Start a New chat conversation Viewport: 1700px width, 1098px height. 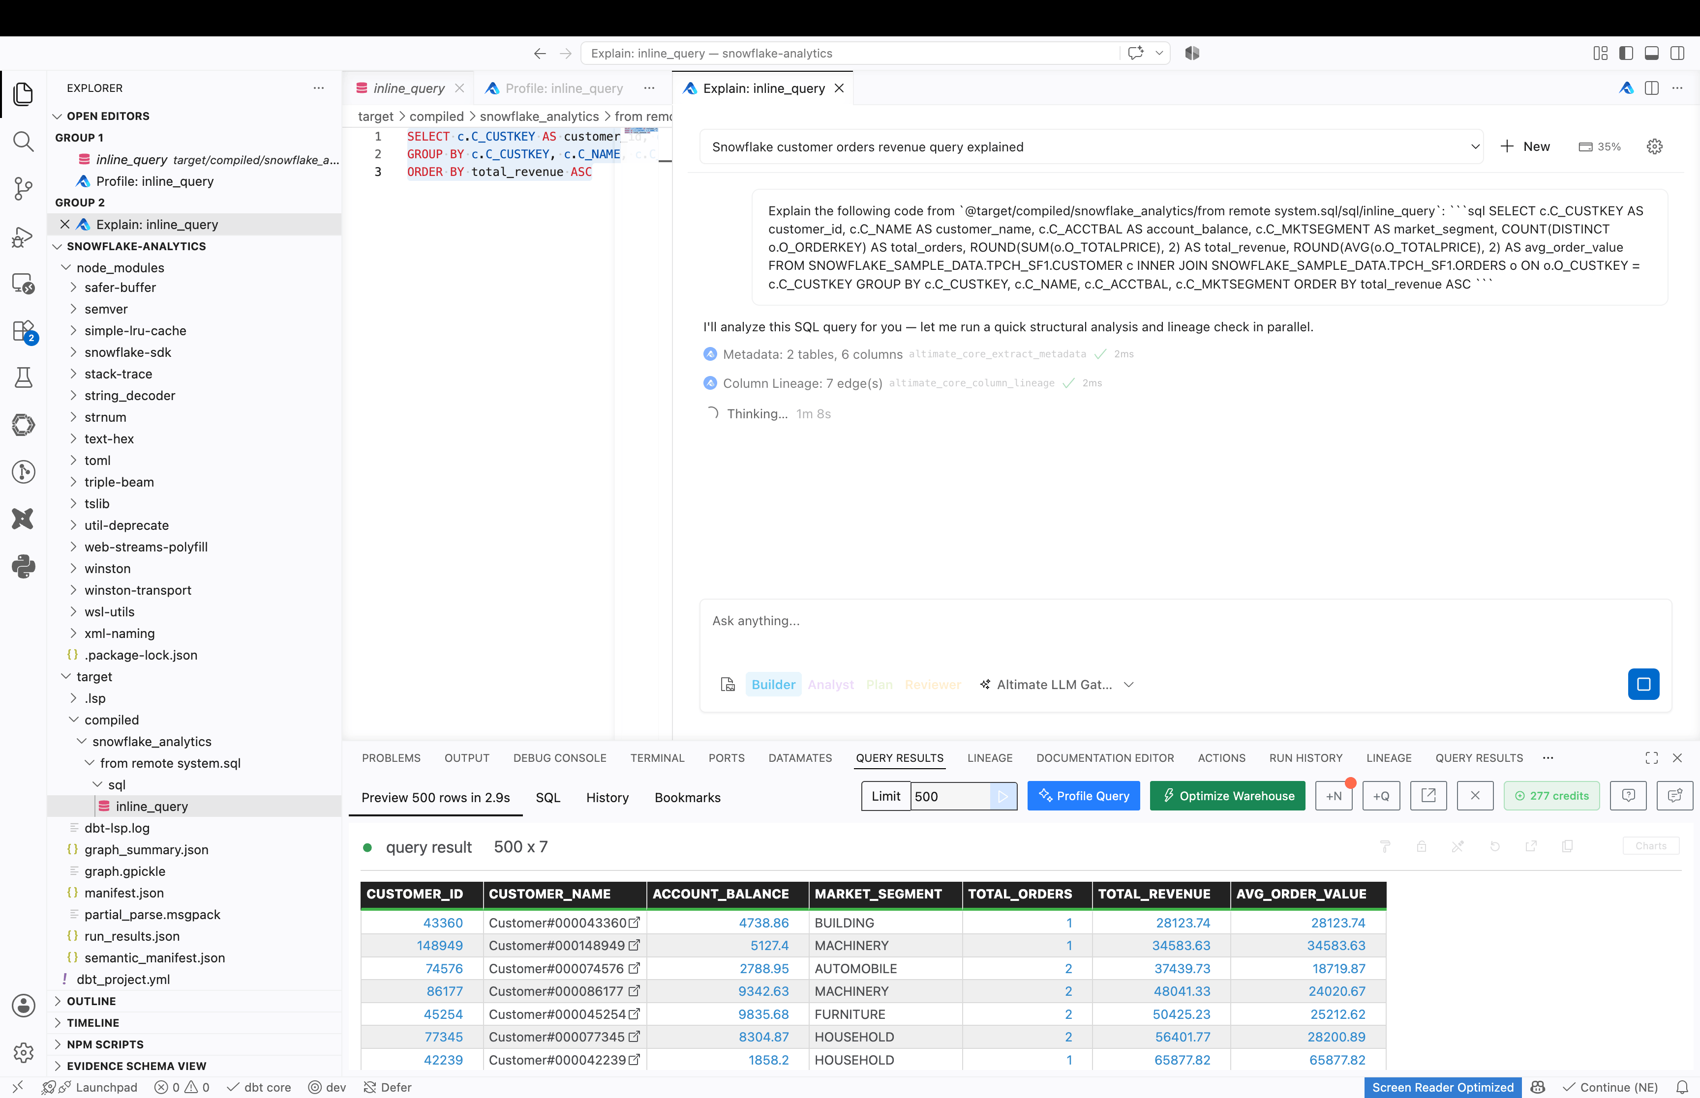(1525, 147)
